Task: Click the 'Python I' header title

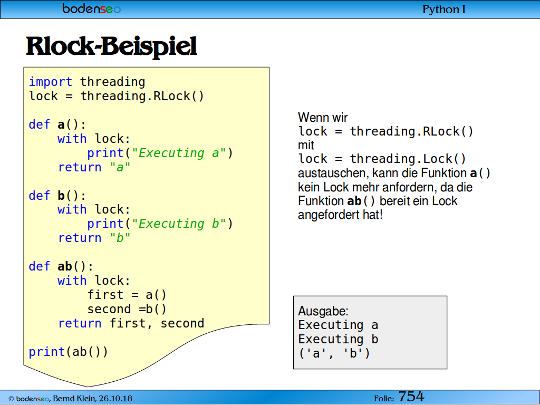Action: point(443,9)
